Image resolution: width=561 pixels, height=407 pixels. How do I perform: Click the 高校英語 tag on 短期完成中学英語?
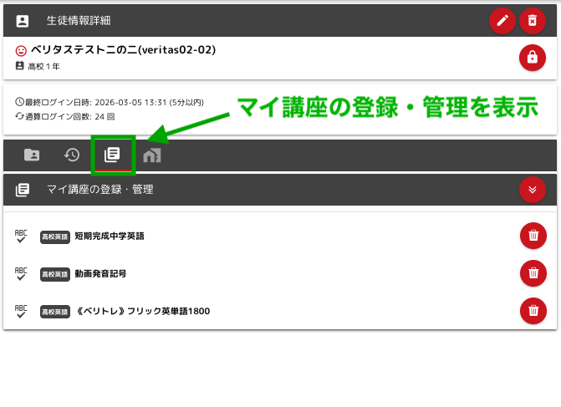click(x=54, y=237)
